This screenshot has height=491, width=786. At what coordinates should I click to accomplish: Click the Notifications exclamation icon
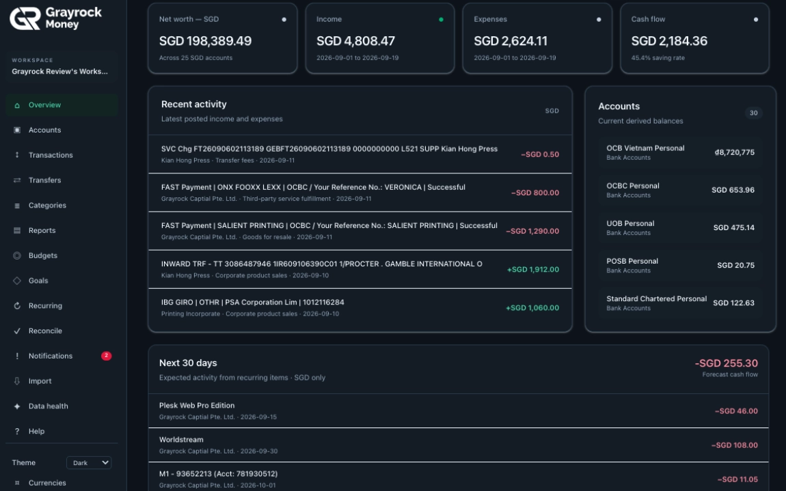coord(17,356)
